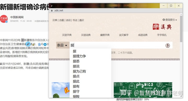
Task: Open the 成语词典 tab
Action: pos(143,35)
